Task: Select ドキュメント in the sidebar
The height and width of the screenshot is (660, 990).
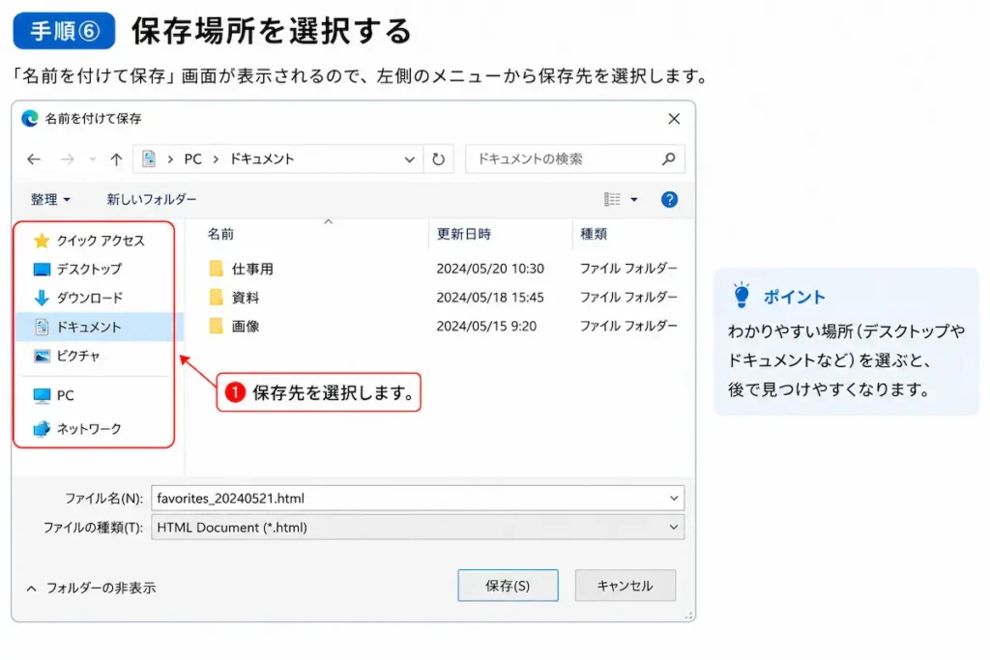Action: pyautogui.click(x=98, y=327)
